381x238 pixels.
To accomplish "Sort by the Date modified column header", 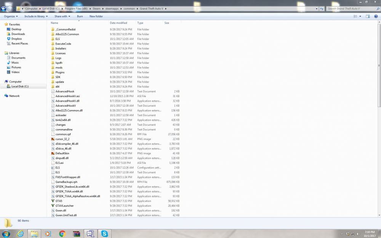I will coord(118,23).
